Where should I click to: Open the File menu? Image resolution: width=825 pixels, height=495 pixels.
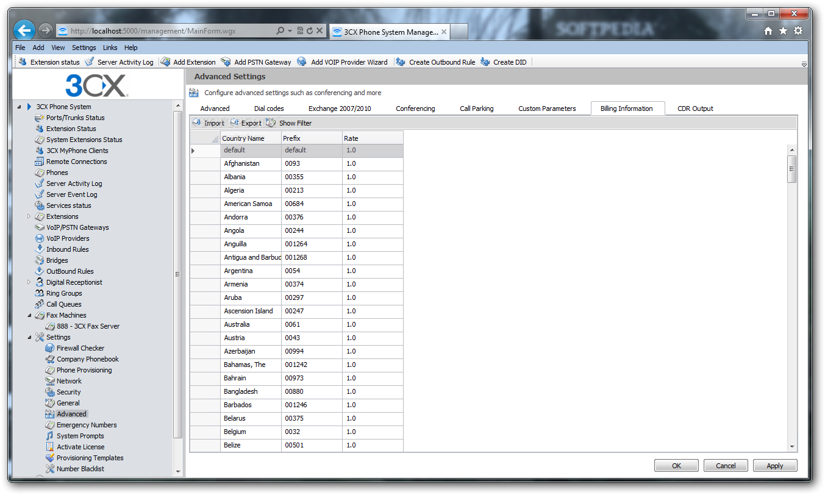pos(20,48)
